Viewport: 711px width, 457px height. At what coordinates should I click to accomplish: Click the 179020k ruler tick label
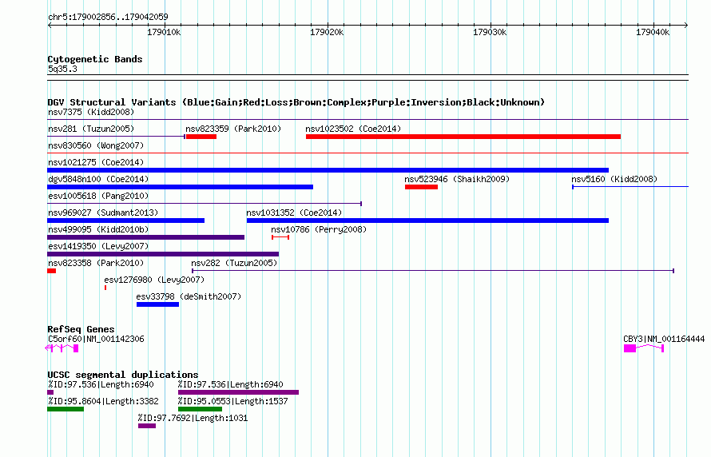[327, 32]
